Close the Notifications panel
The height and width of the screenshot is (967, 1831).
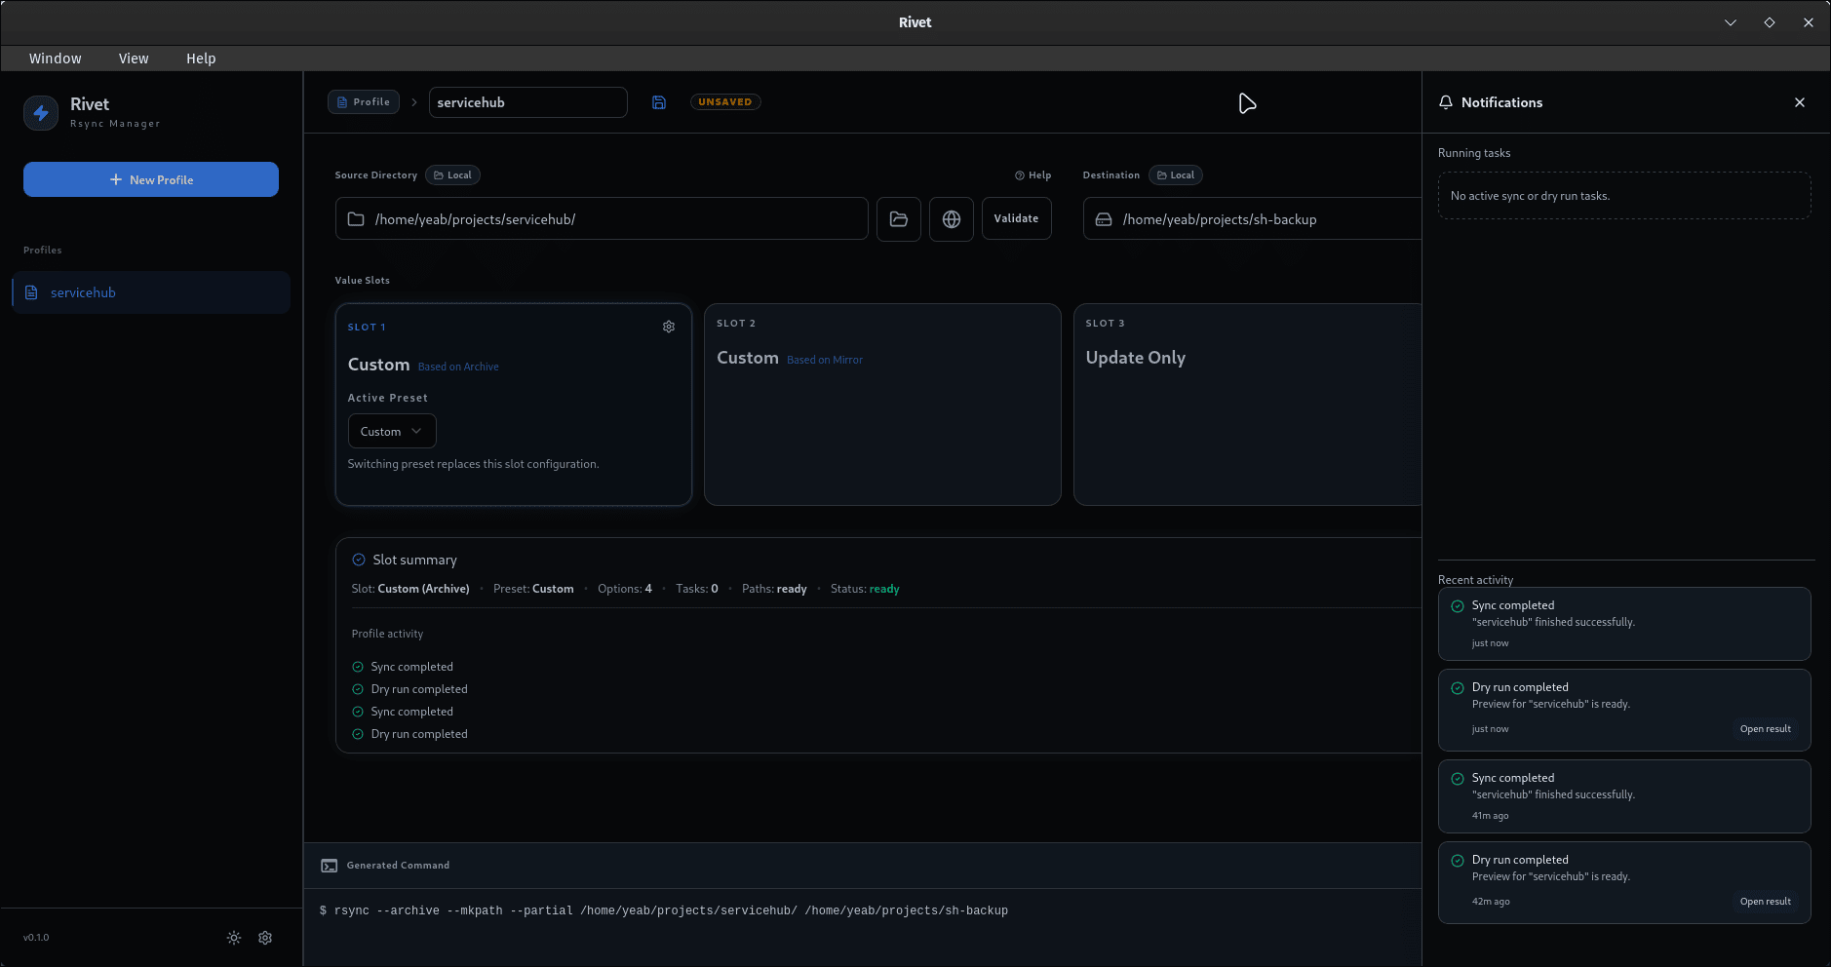(1800, 102)
